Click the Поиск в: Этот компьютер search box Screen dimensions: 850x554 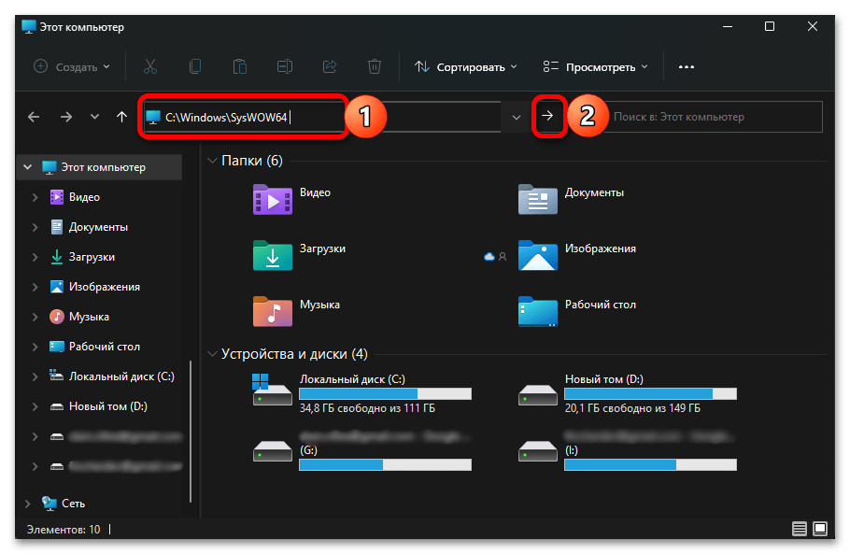[x=714, y=117]
